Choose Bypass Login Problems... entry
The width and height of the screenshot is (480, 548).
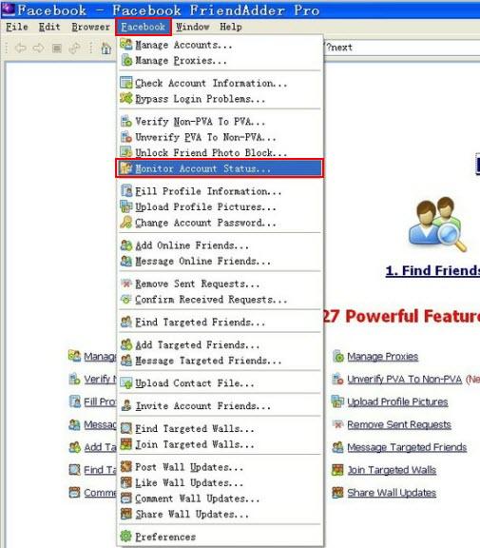coord(220,99)
